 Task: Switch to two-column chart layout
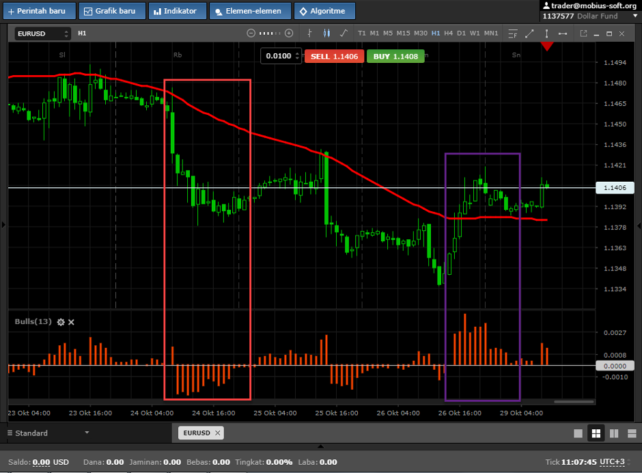click(x=614, y=433)
